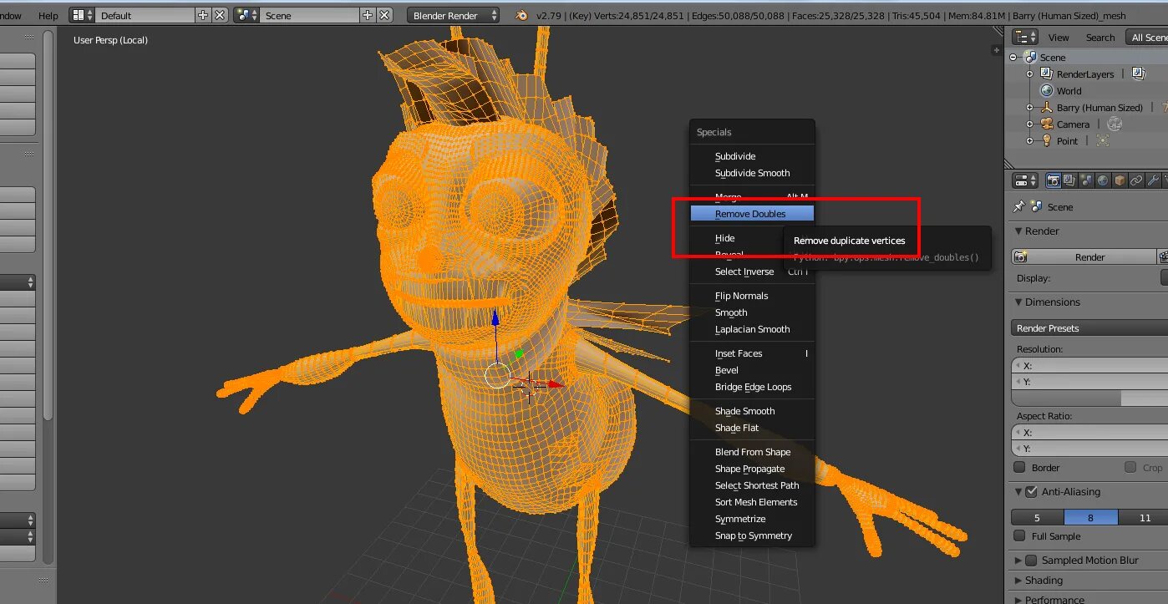Collapse the Dimensions panel

pyautogui.click(x=1018, y=302)
